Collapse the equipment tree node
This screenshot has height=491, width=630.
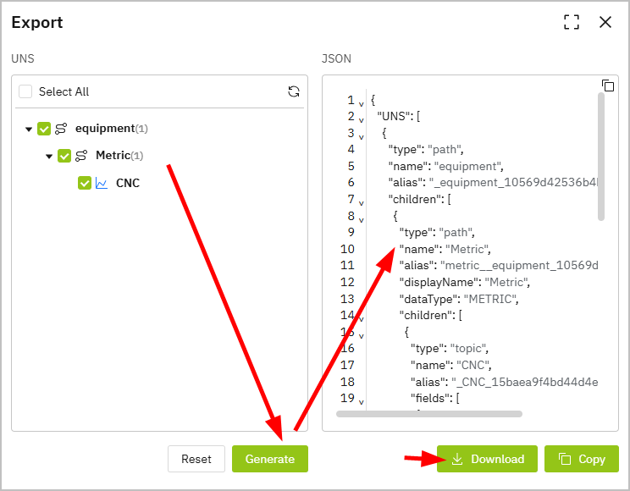pyautogui.click(x=29, y=130)
